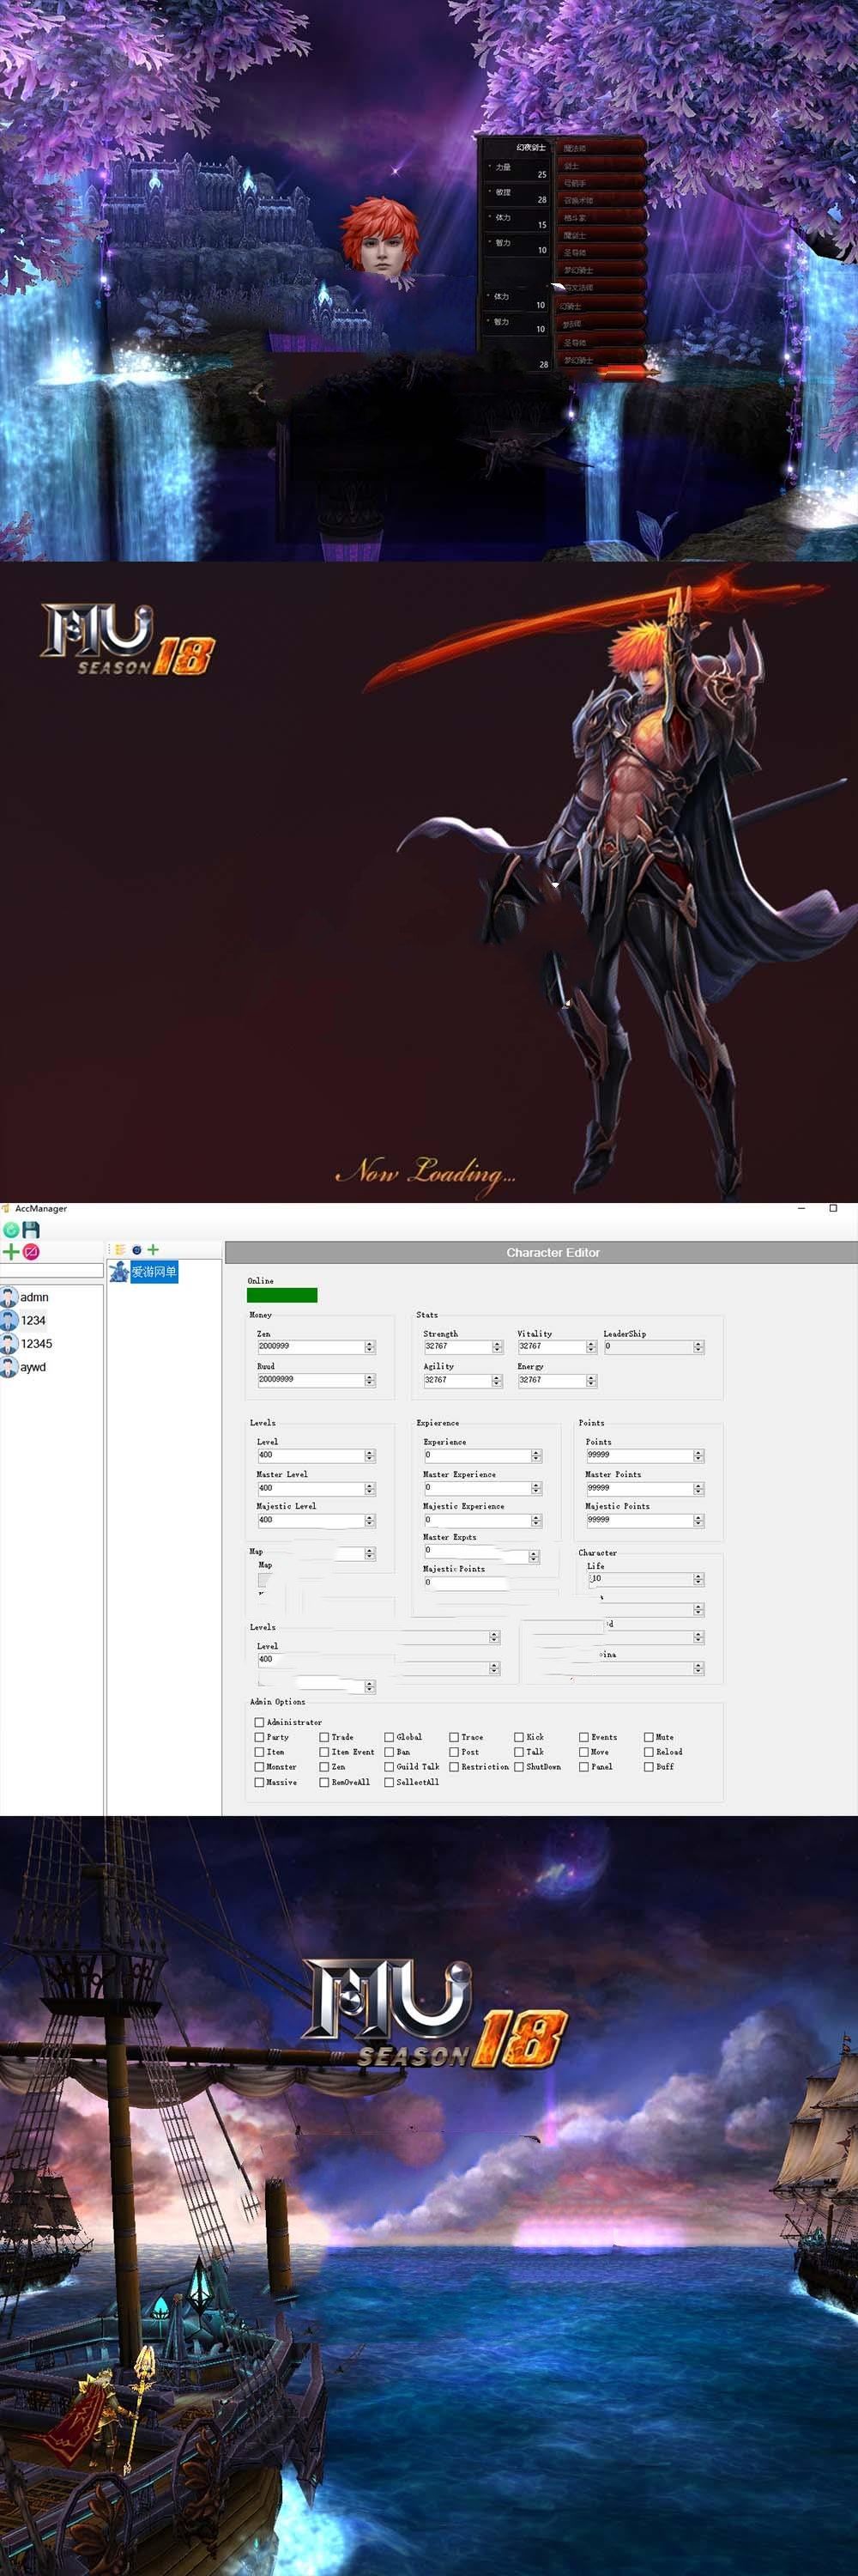This screenshot has height=2576, width=858.
Task: Click the floppy disk save icon
Action: tap(31, 1230)
